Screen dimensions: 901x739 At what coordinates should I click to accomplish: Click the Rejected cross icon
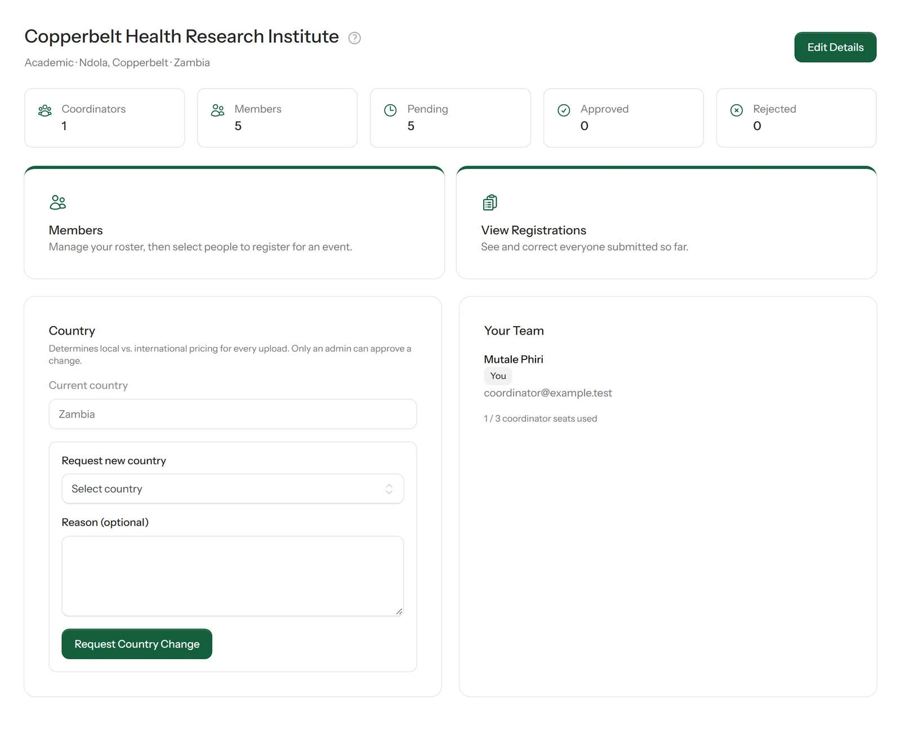pyautogui.click(x=737, y=110)
